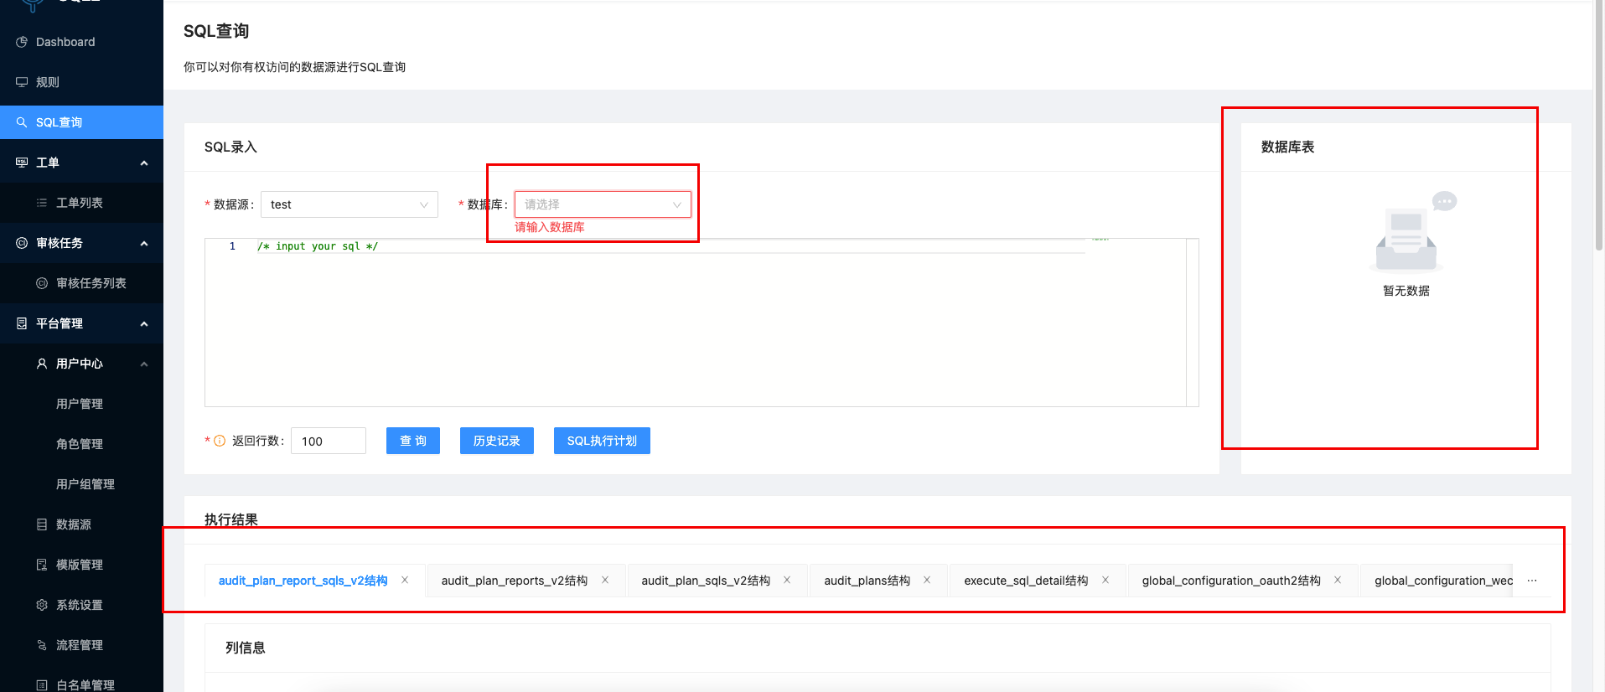Open the 数据源 dropdown showing test
The image size is (1605, 692).
349,204
